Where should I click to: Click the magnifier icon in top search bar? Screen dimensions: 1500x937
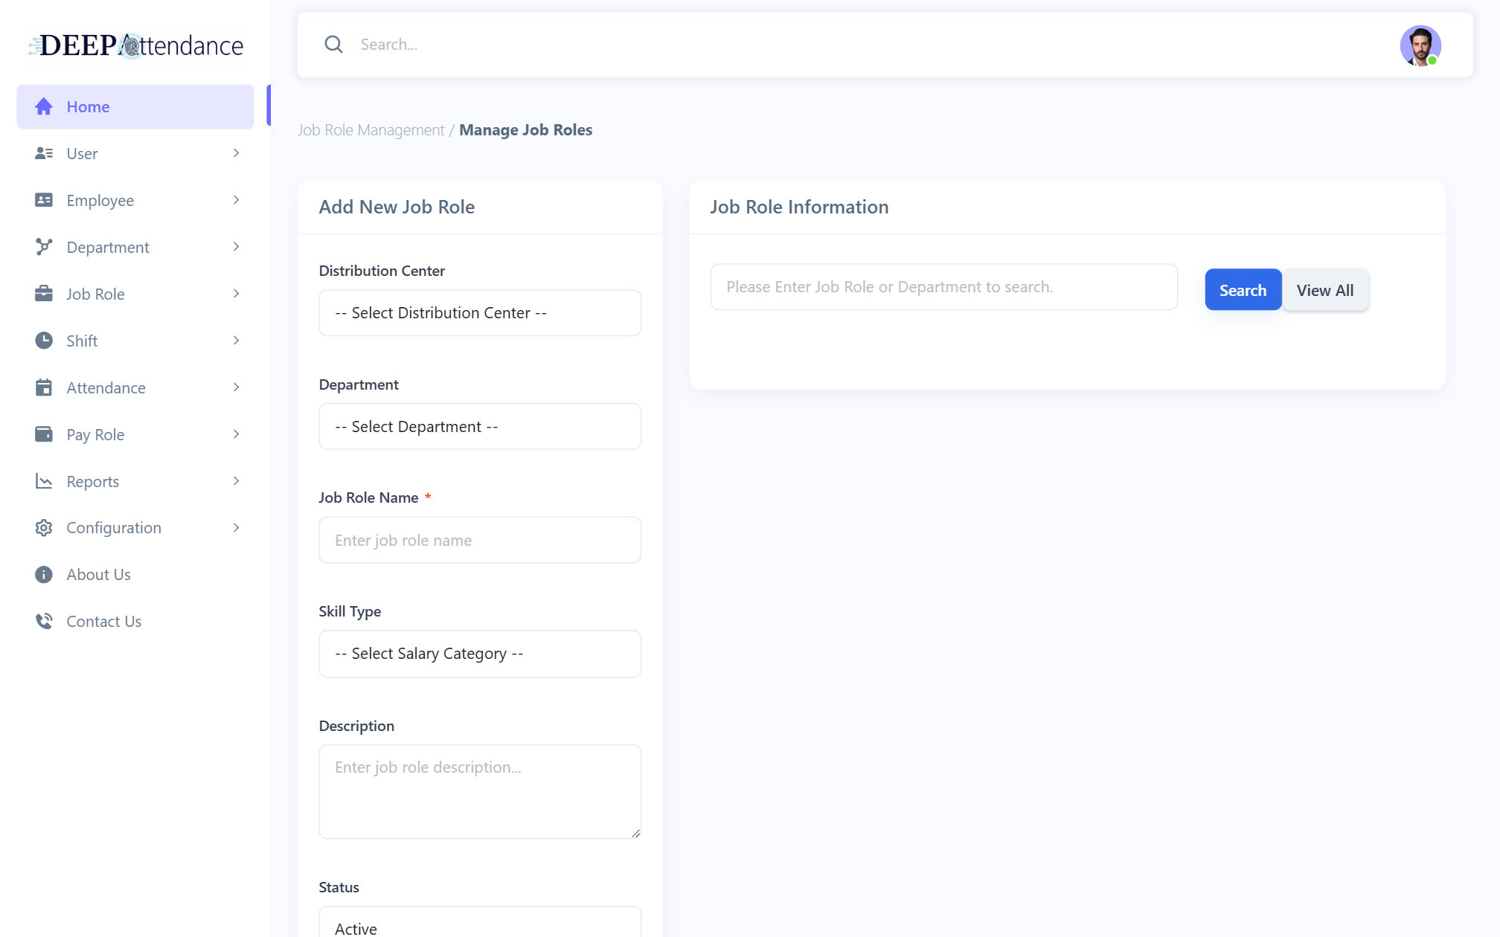pos(333,45)
